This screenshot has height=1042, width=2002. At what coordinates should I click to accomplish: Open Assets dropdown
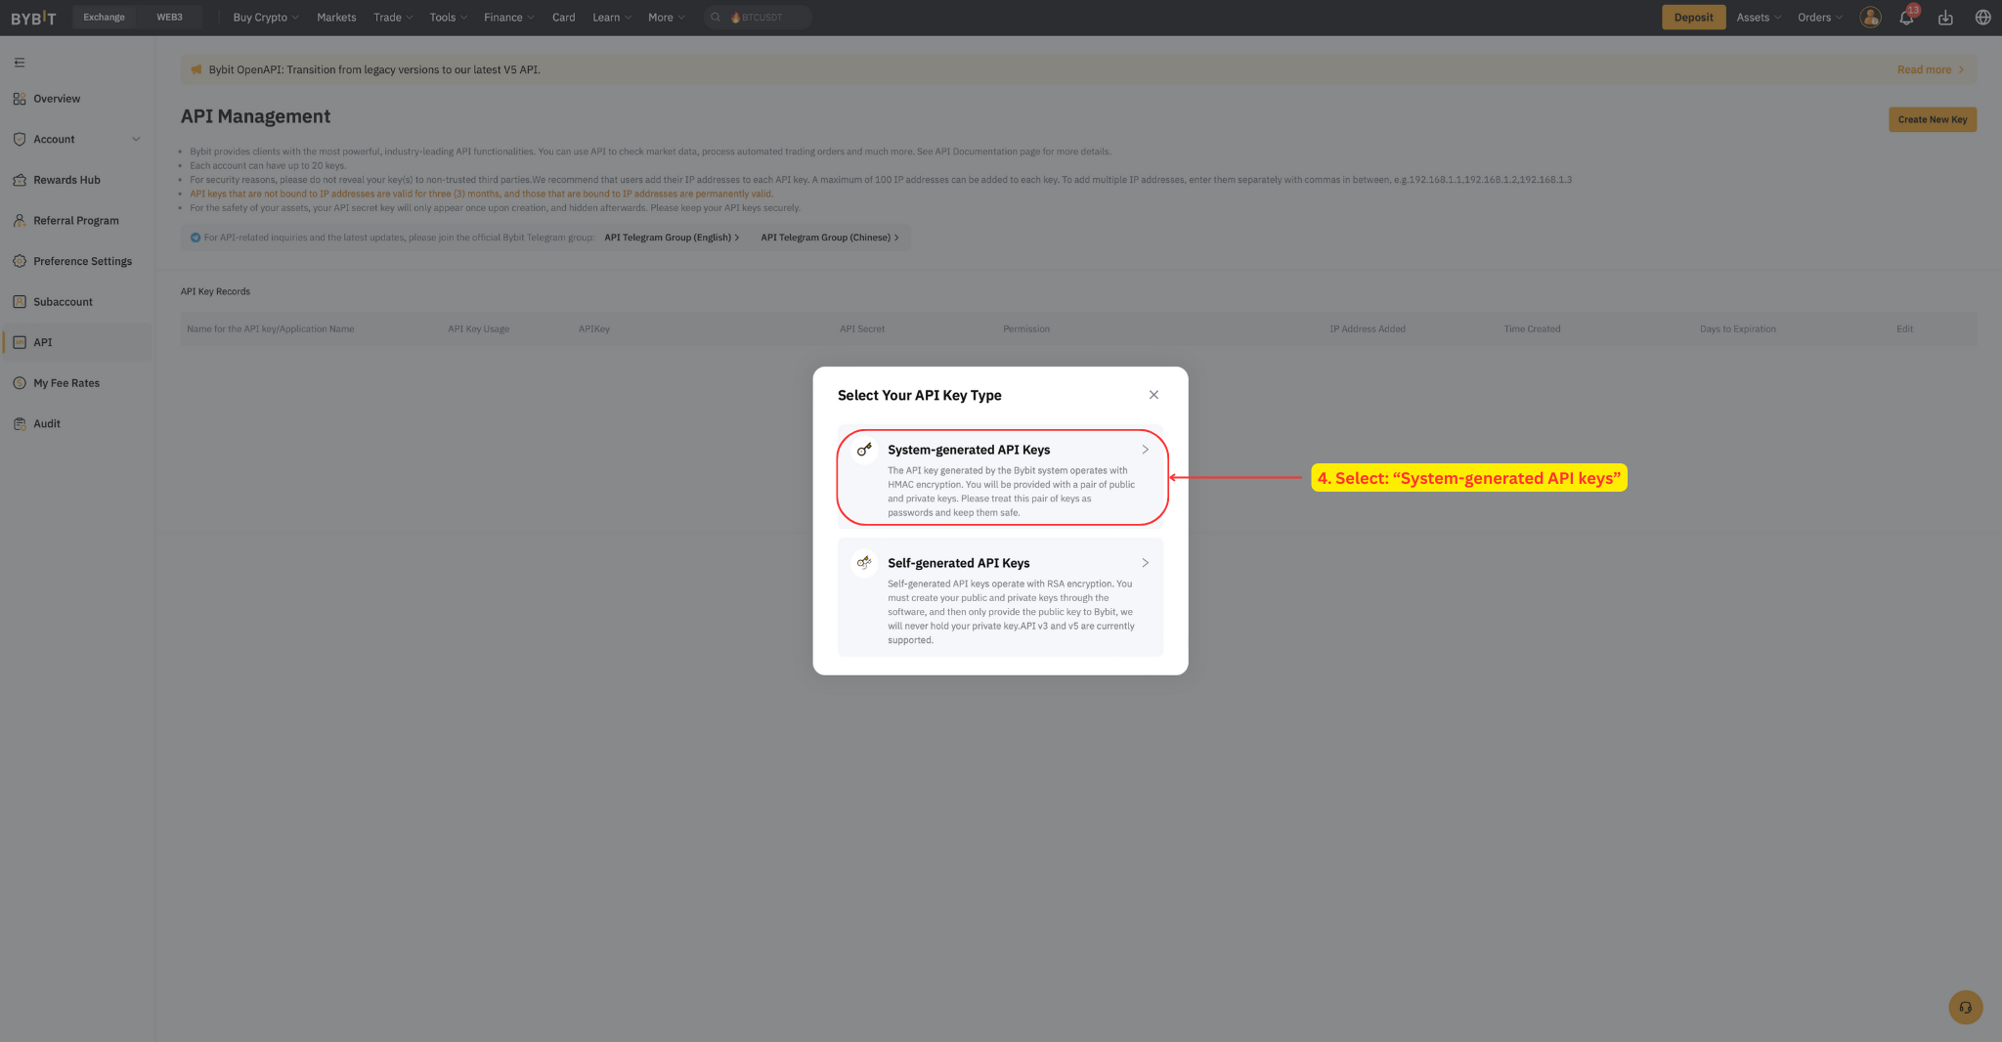coord(1759,18)
